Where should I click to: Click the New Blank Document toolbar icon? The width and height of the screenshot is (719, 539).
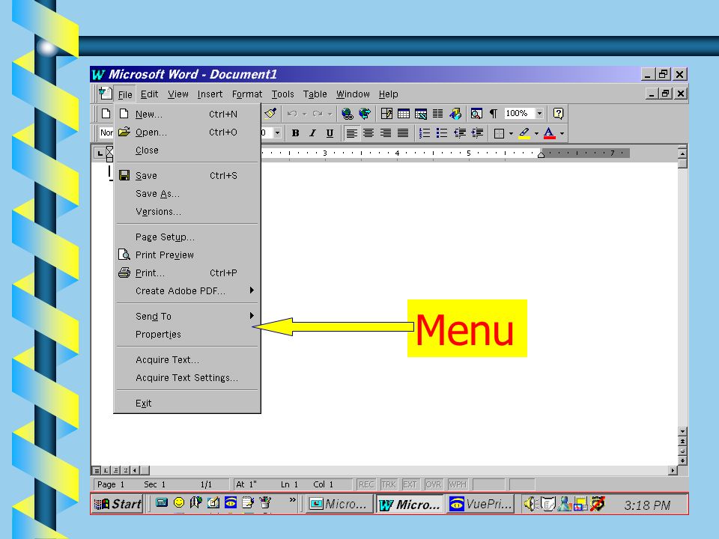point(106,114)
